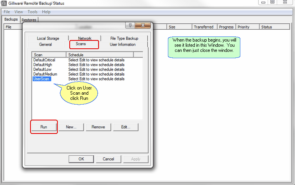Click the File column header in main window

13,27
